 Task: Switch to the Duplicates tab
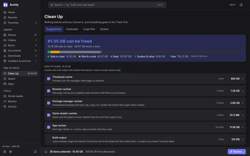(72, 29)
